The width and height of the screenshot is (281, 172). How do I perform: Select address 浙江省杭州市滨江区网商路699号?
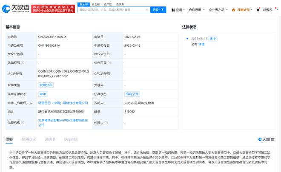coord(61,112)
